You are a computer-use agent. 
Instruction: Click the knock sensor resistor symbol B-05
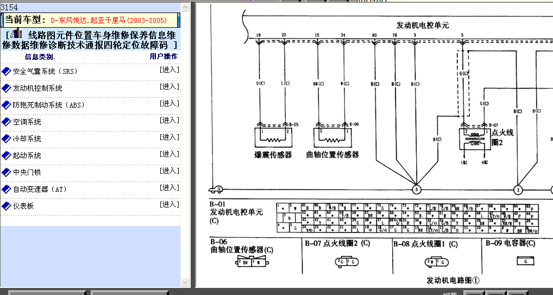[274, 137]
